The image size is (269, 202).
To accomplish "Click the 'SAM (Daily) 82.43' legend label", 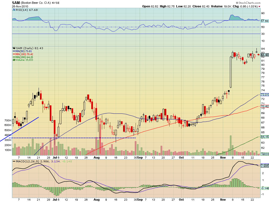I will click(x=29, y=48).
